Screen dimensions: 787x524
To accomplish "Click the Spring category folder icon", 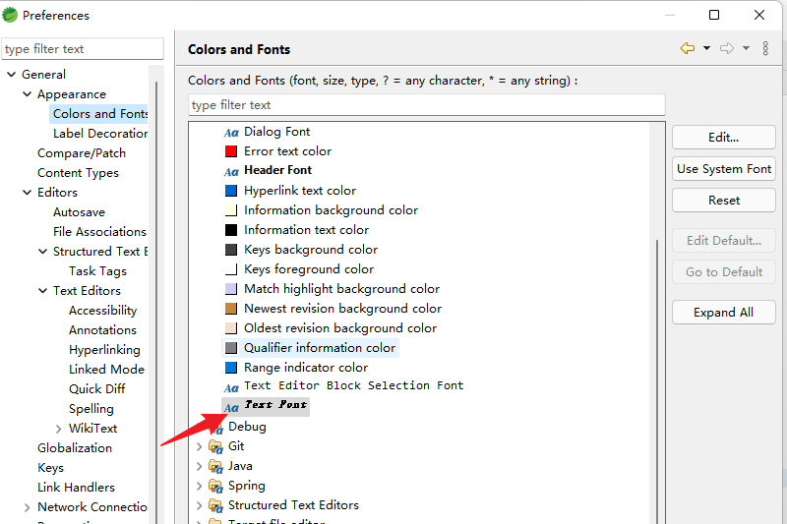I will [215, 486].
